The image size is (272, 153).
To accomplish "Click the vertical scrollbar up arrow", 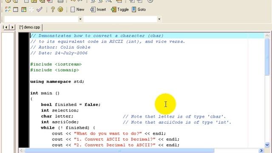I will pyautogui.click(x=267, y=36).
